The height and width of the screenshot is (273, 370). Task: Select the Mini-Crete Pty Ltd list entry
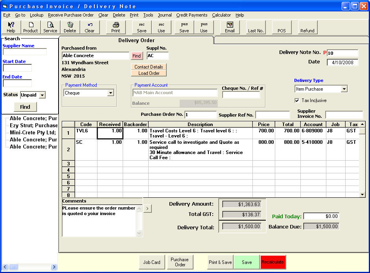tap(33, 133)
